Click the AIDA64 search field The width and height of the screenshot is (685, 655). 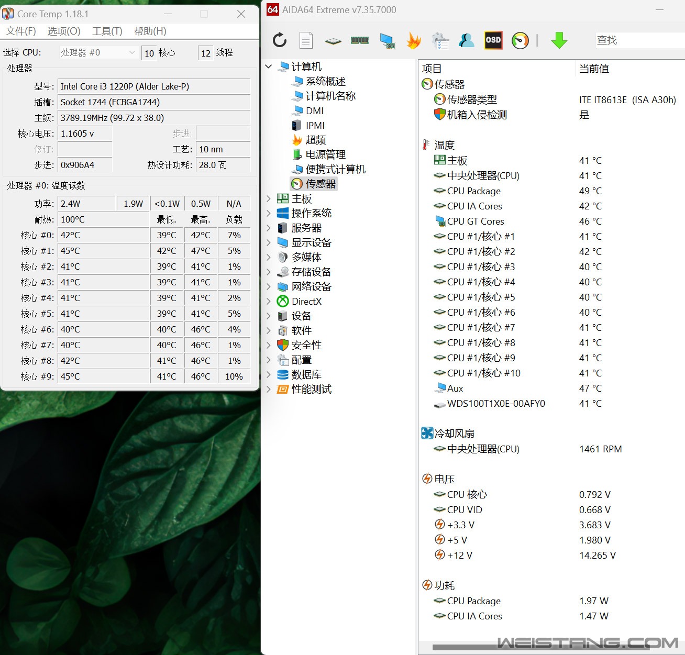coord(640,40)
